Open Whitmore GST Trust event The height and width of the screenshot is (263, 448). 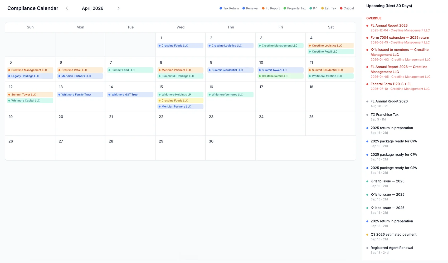tap(130, 94)
